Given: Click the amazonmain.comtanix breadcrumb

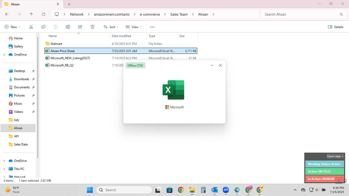Looking at the screenshot, I should tap(112, 14).
